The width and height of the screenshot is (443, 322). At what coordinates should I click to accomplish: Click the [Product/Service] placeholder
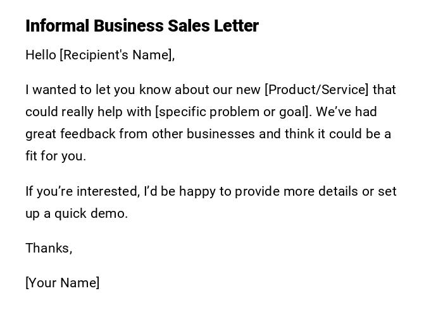[316, 90]
